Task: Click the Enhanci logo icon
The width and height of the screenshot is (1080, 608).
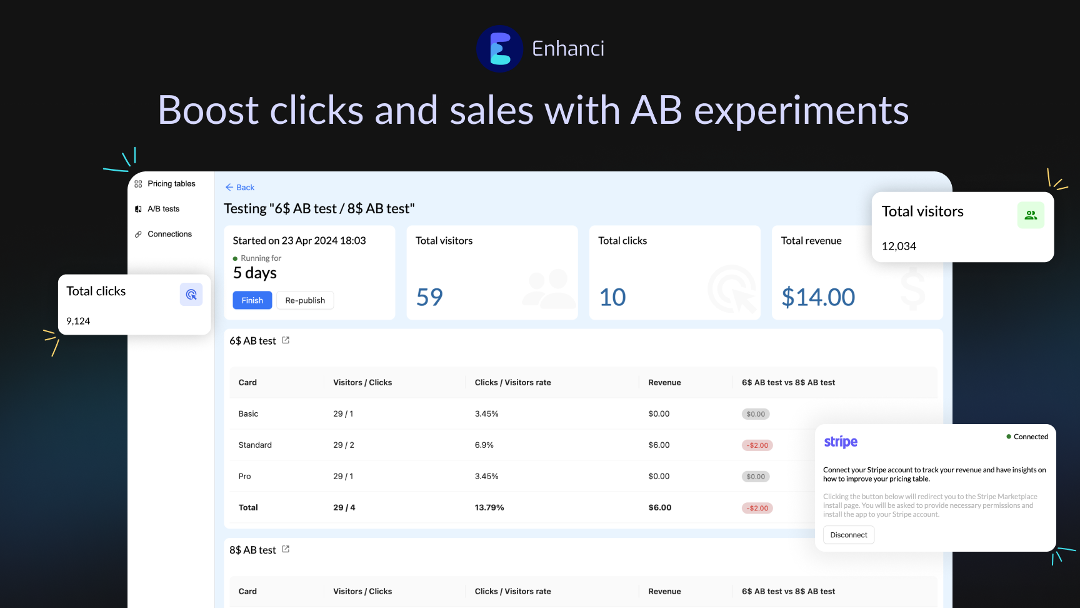Action: tap(499, 49)
